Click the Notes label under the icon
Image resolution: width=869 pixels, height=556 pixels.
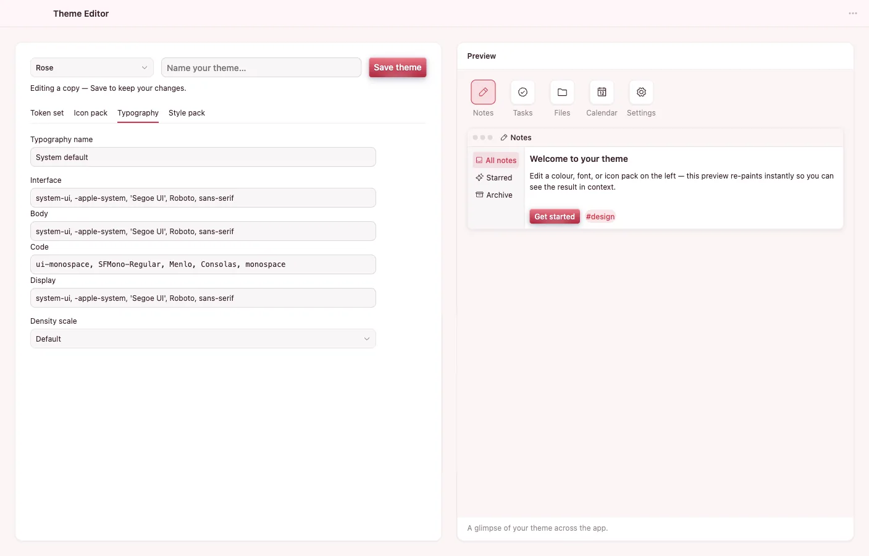click(483, 113)
